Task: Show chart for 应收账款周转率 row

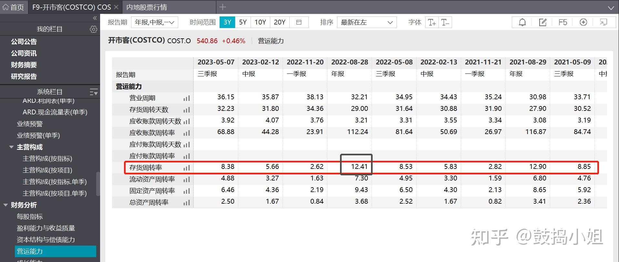Action: (x=187, y=133)
